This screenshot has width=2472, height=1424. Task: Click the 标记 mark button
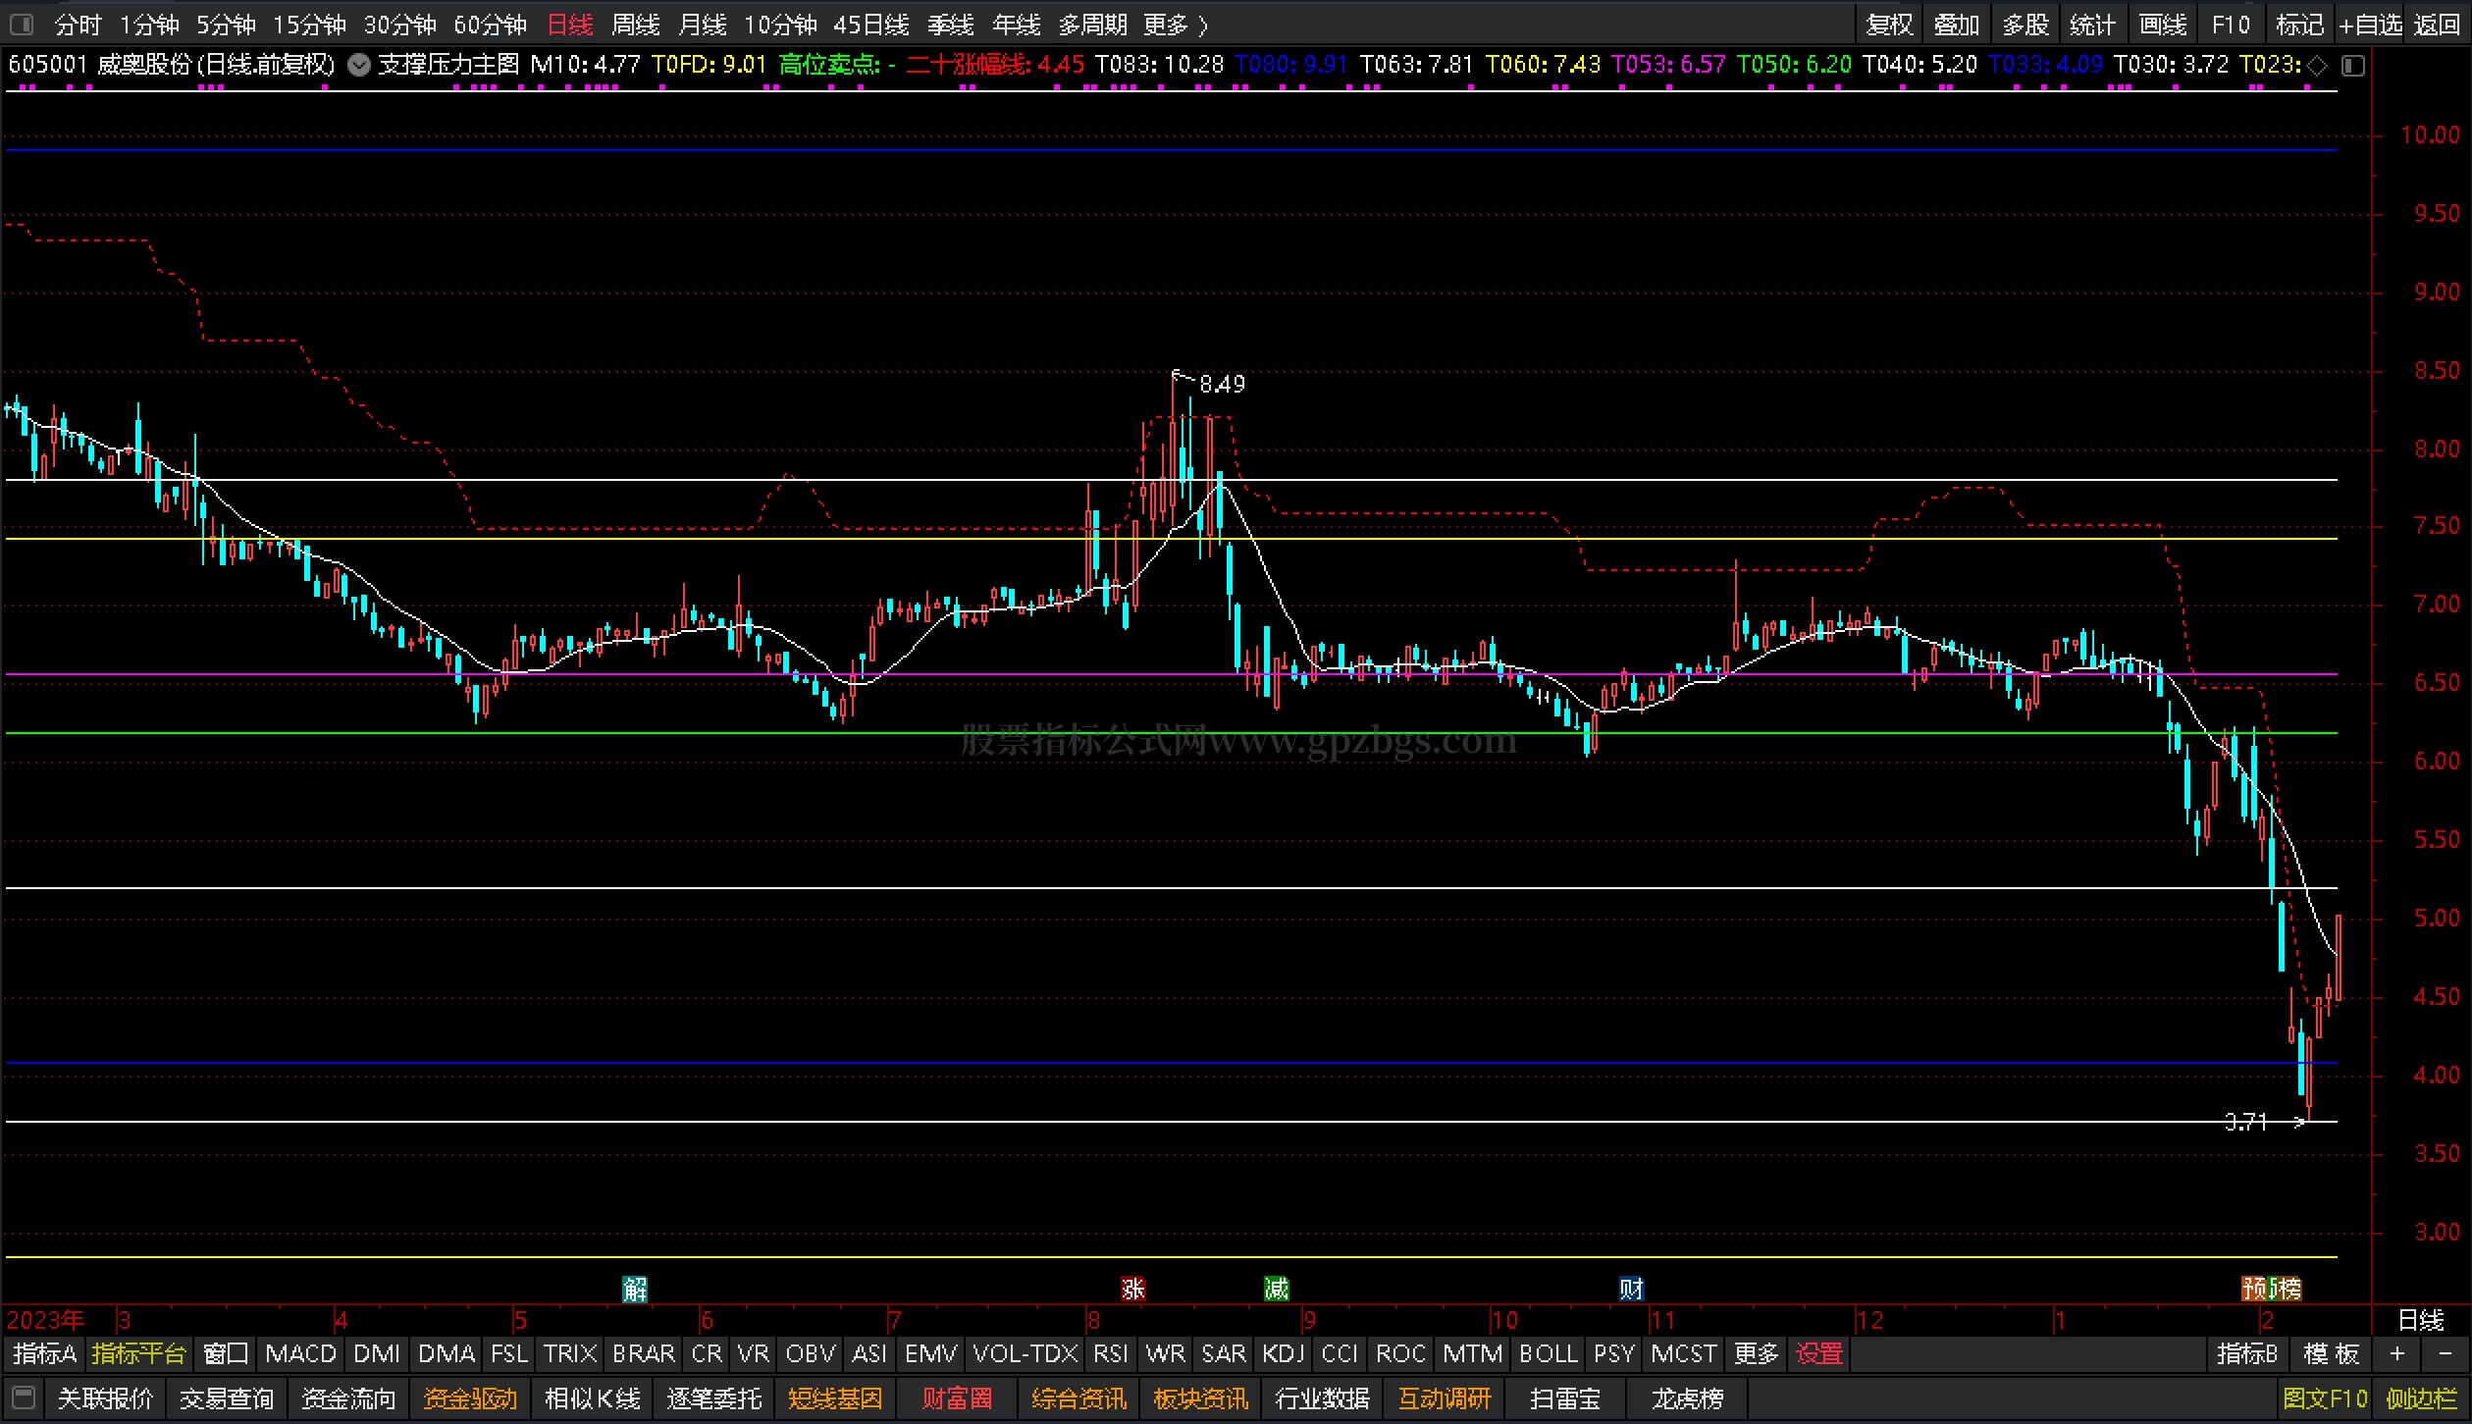(2299, 25)
